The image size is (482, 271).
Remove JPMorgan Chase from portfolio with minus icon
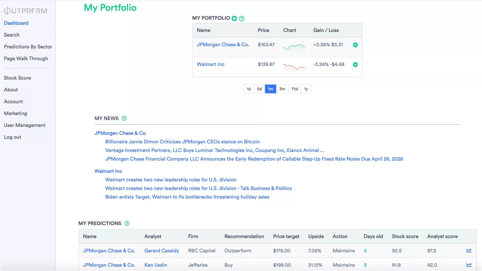click(355, 45)
